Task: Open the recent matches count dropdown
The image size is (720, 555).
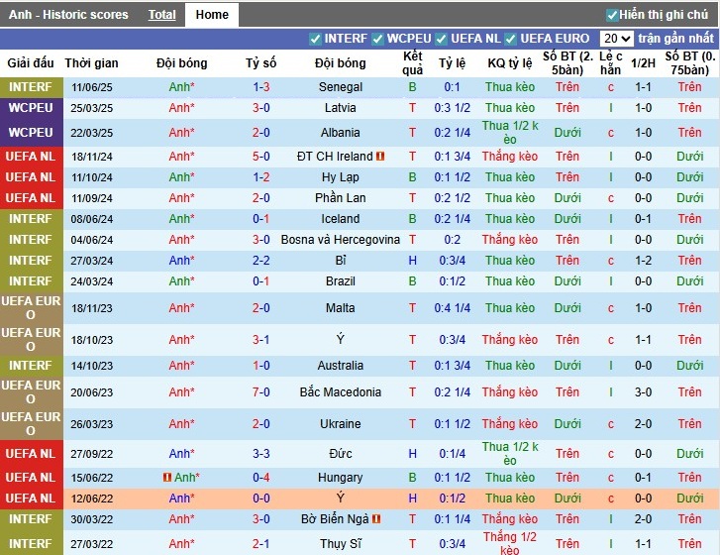Action: coord(616,39)
